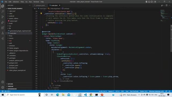This screenshot has width=172, height=97.
Task: Customize layout from title bar icon
Action: tap(155, 2)
